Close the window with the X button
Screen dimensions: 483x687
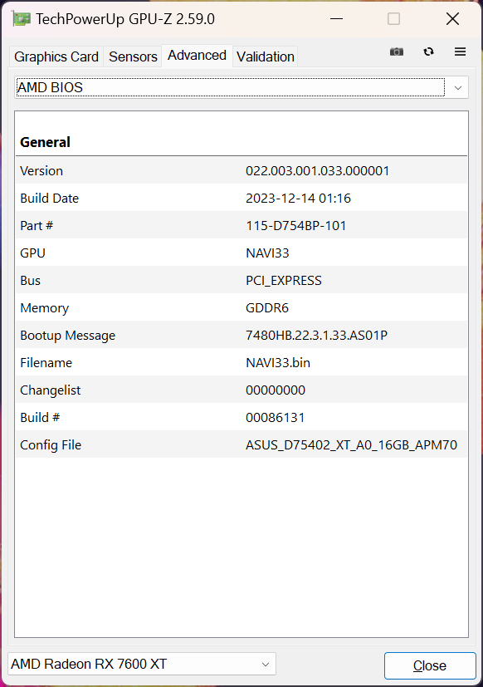point(452,19)
